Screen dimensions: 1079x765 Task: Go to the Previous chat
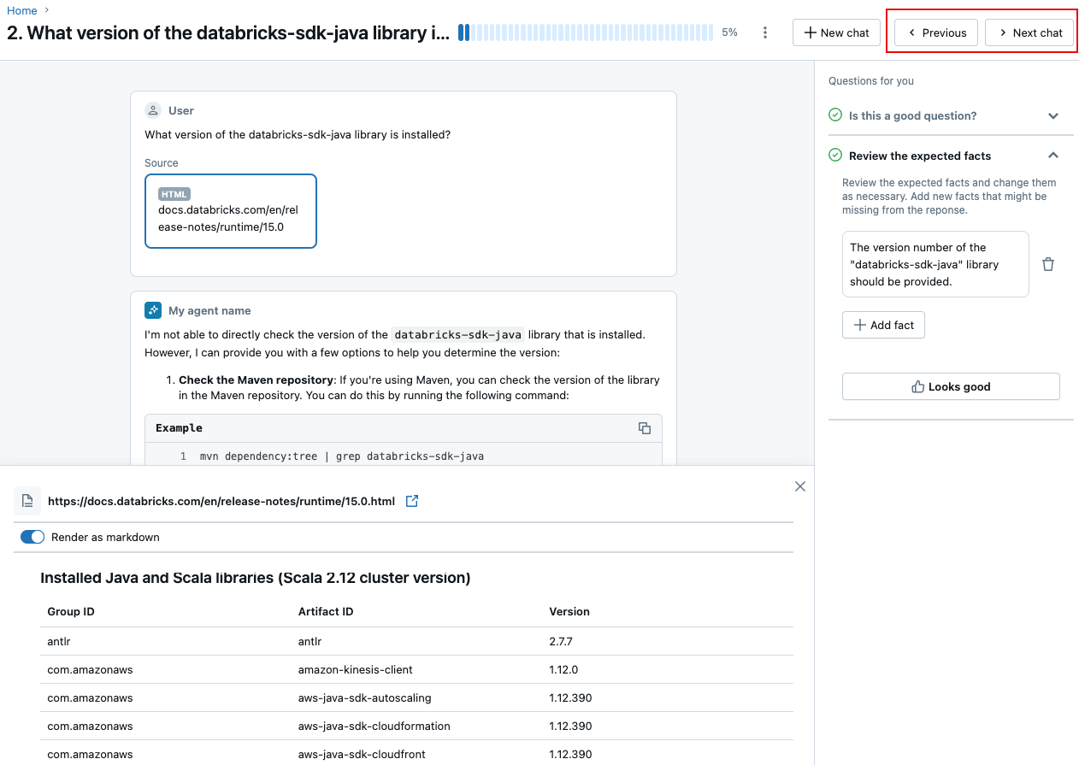[x=936, y=32]
